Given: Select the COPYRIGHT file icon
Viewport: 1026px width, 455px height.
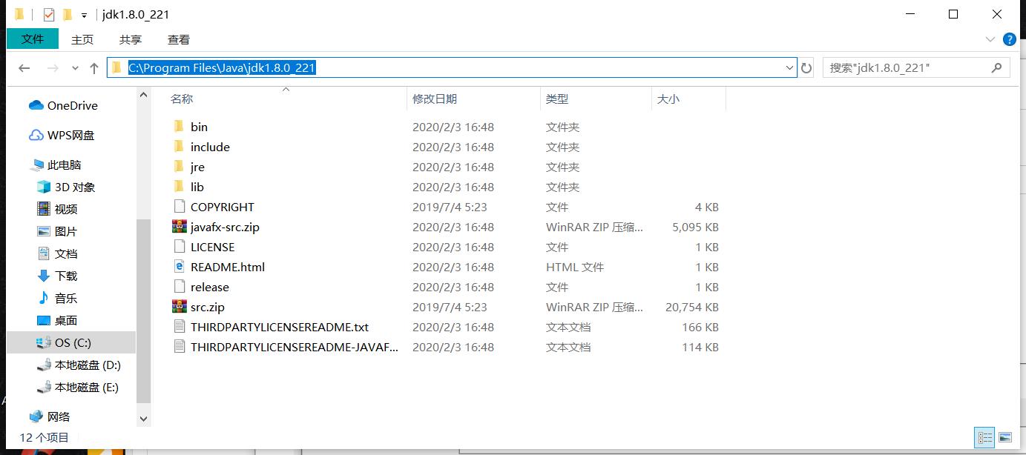Looking at the screenshot, I should click(178, 207).
